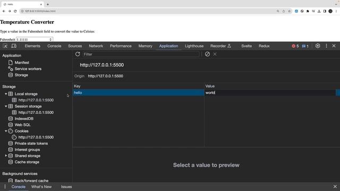Switch to the Network tab
The image size is (340, 191).
pos(96,46)
